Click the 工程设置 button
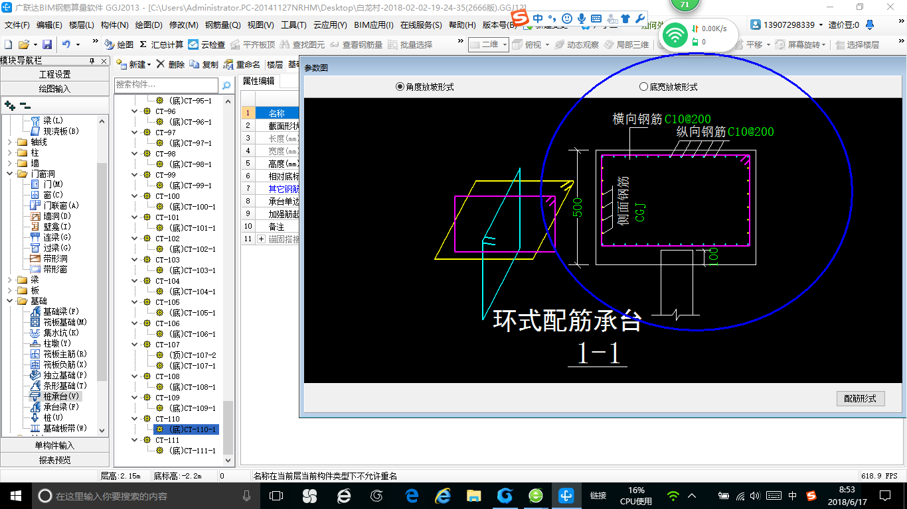907x509 pixels. pyautogui.click(x=54, y=74)
